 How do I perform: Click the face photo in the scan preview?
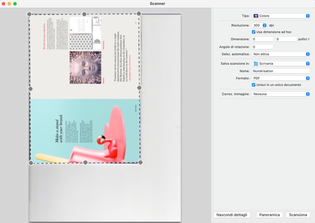[85, 67]
